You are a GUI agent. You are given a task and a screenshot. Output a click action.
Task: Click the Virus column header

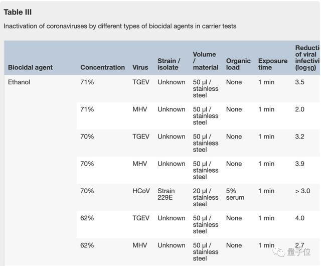pyautogui.click(x=140, y=67)
